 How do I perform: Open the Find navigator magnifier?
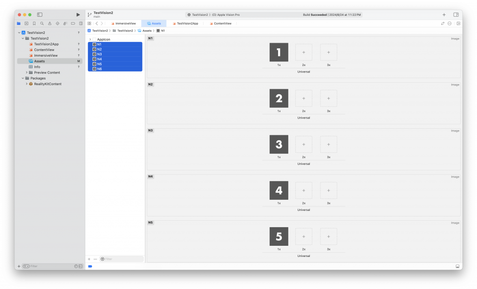[42, 23]
